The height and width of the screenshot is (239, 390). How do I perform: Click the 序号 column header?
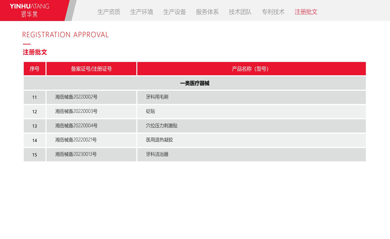(35, 68)
